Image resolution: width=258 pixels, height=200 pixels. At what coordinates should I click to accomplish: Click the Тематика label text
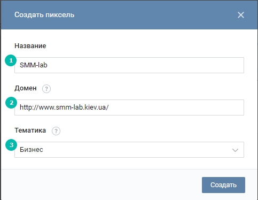pos(30,130)
